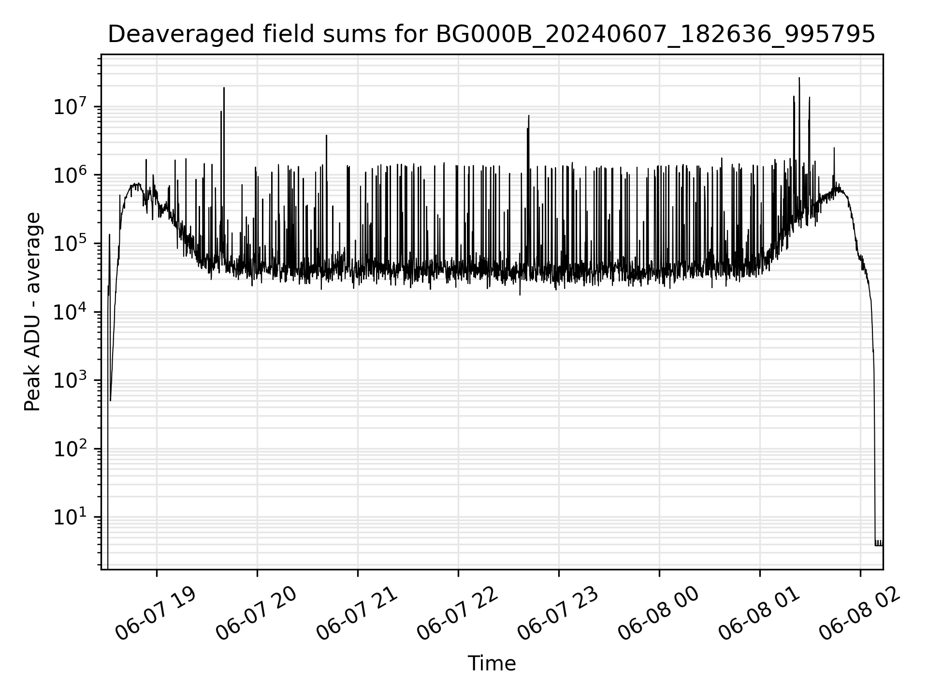Click the y tick label 10^1
This screenshot has width=928, height=696.
(70, 517)
